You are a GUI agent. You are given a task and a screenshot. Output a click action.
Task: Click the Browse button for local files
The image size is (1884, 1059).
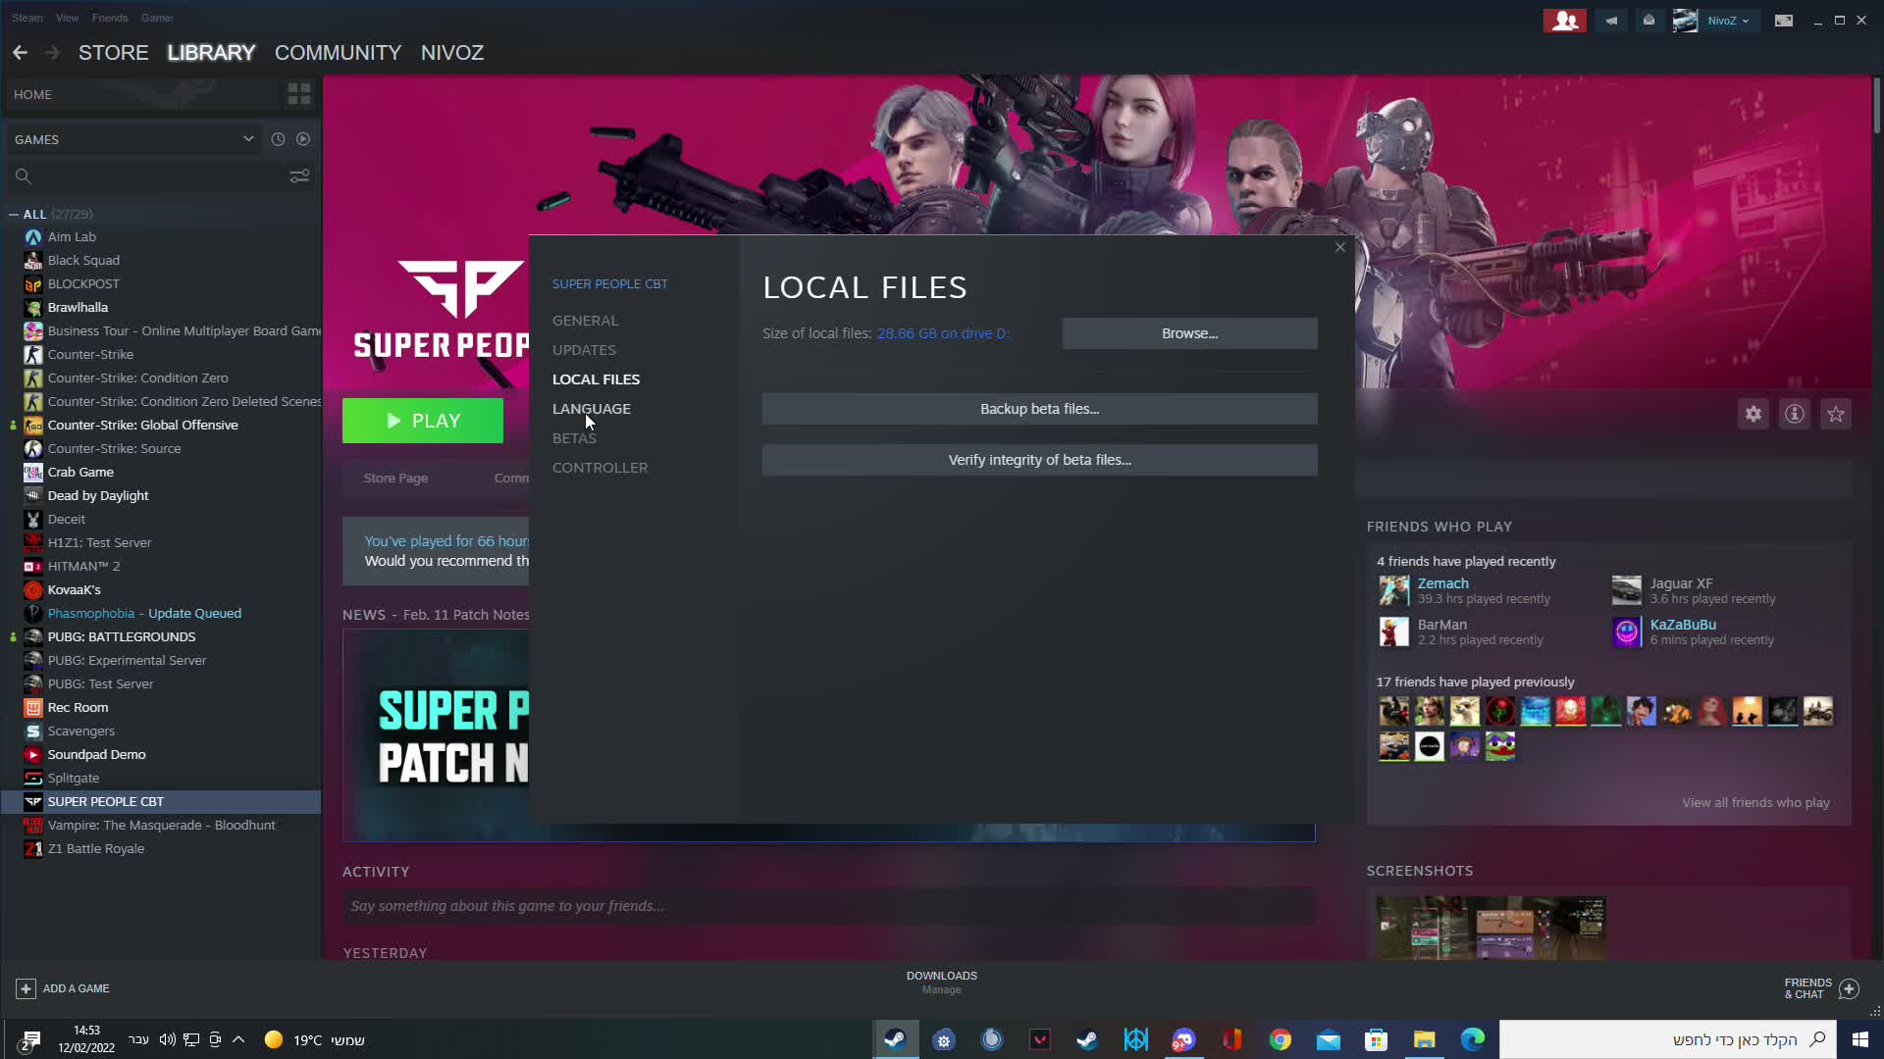[1189, 332]
